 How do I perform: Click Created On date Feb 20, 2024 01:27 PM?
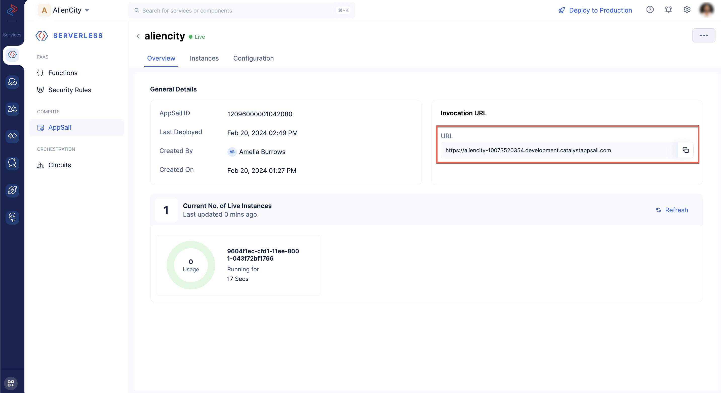pyautogui.click(x=262, y=171)
